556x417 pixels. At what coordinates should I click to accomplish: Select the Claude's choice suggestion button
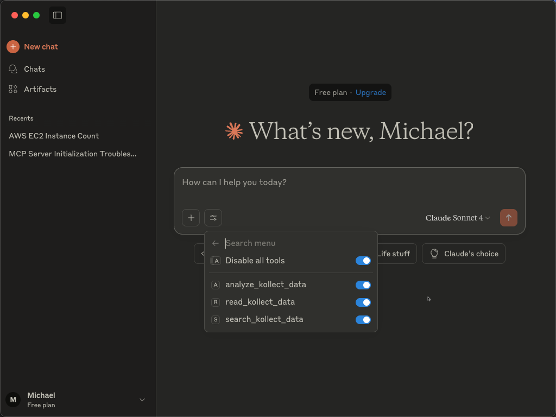point(464,254)
